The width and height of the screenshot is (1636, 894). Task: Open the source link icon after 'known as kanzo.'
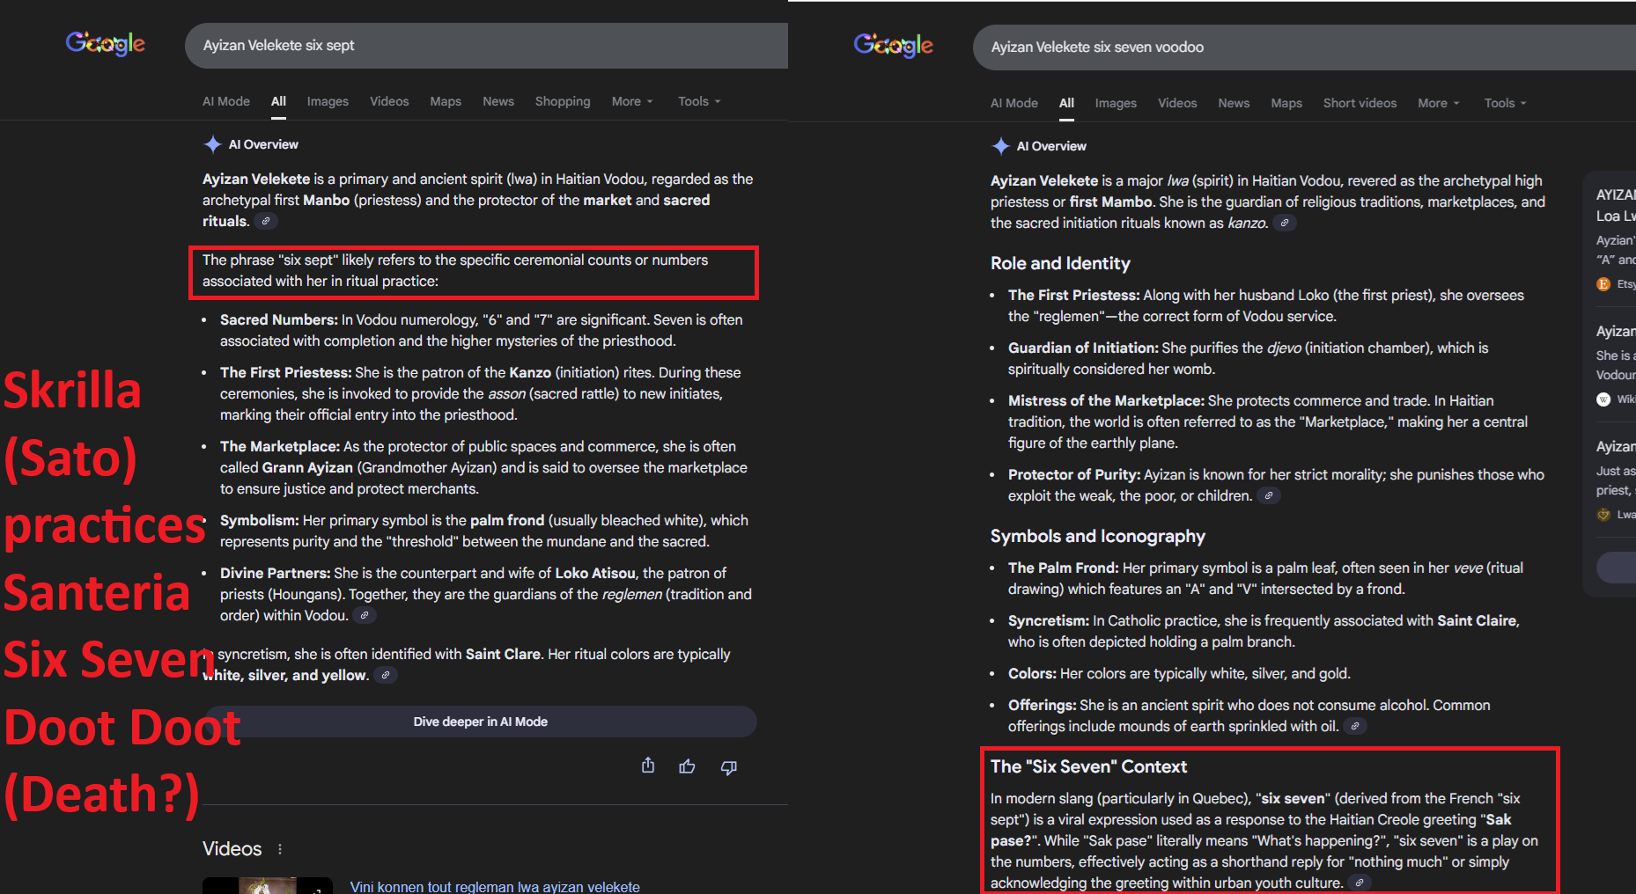coord(1285,223)
